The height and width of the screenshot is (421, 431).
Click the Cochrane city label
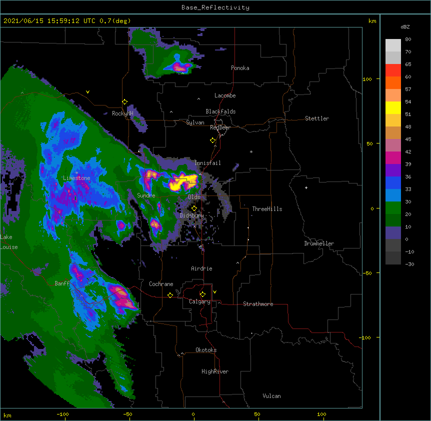tap(161, 284)
